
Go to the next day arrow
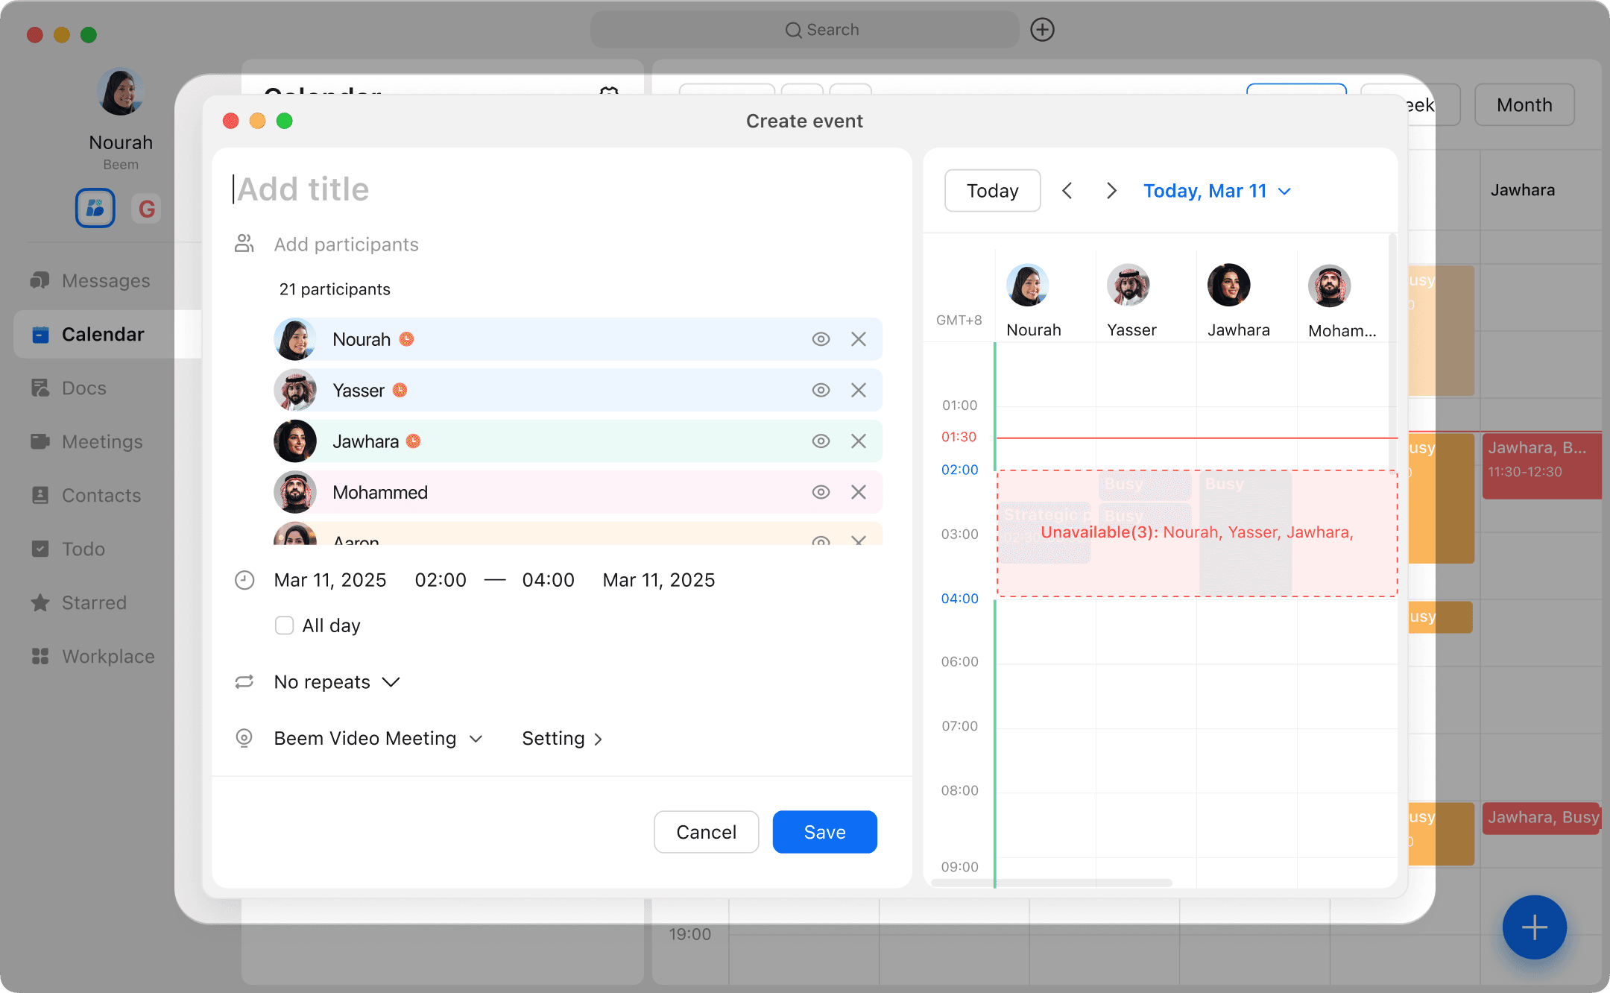[x=1111, y=191]
